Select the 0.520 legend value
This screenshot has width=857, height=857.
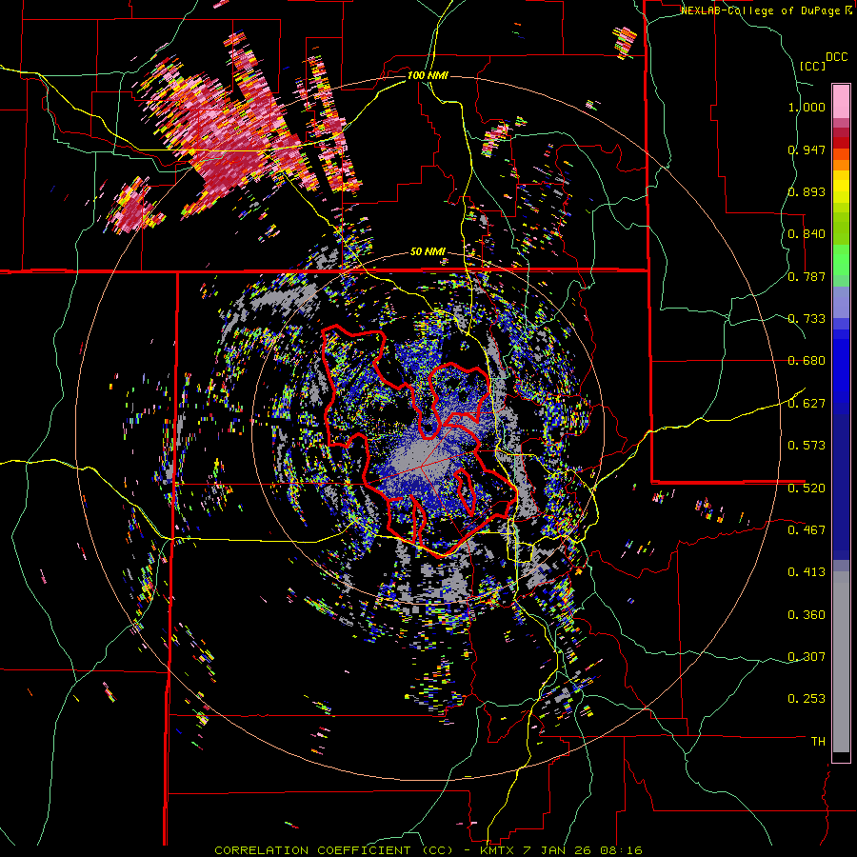tap(807, 488)
